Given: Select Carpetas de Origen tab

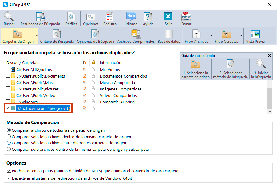Looking at the screenshot, I should point(18,36).
